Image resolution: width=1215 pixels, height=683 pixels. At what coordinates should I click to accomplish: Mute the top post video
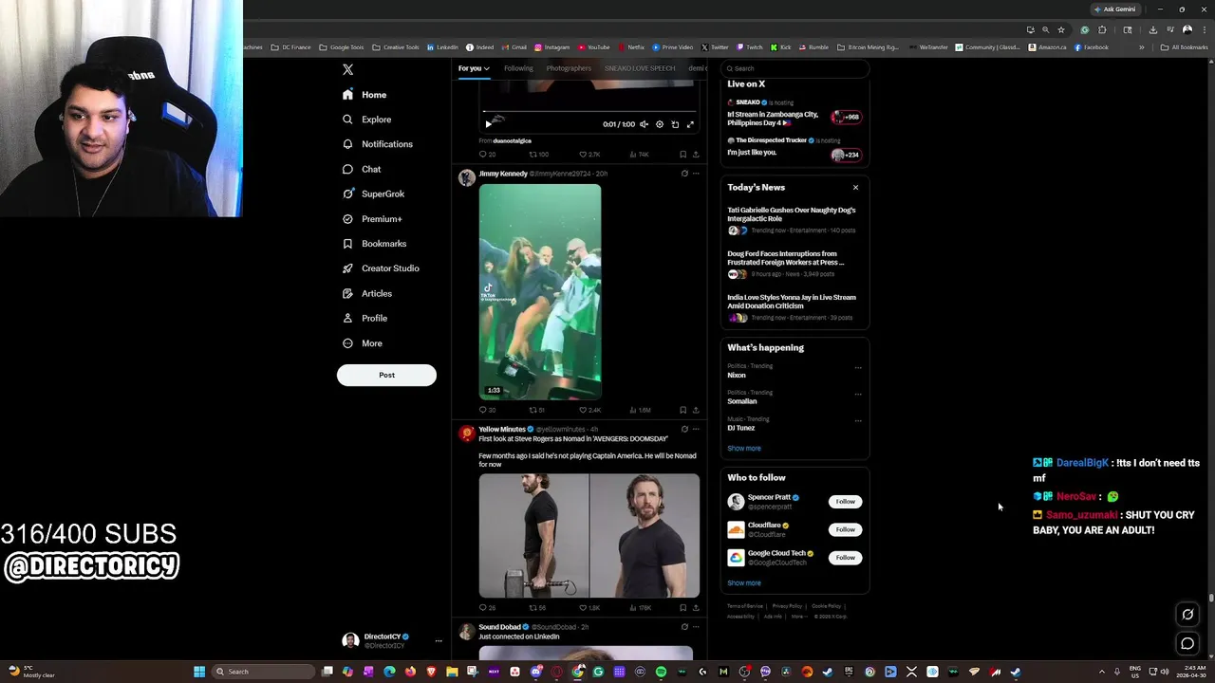coord(644,124)
